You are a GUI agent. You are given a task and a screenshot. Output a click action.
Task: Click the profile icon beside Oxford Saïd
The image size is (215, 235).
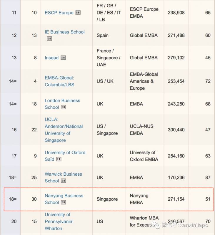click(x=59, y=159)
